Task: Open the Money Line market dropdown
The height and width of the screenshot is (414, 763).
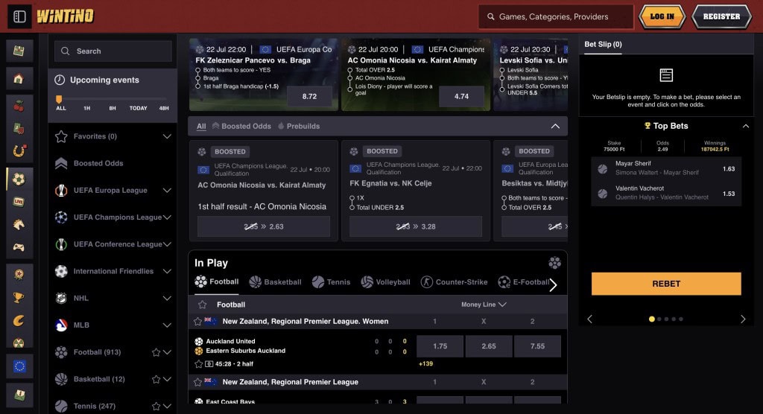Action: (484, 305)
